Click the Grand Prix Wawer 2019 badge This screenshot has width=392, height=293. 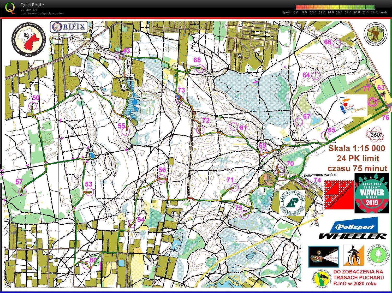pyautogui.click(x=372, y=193)
